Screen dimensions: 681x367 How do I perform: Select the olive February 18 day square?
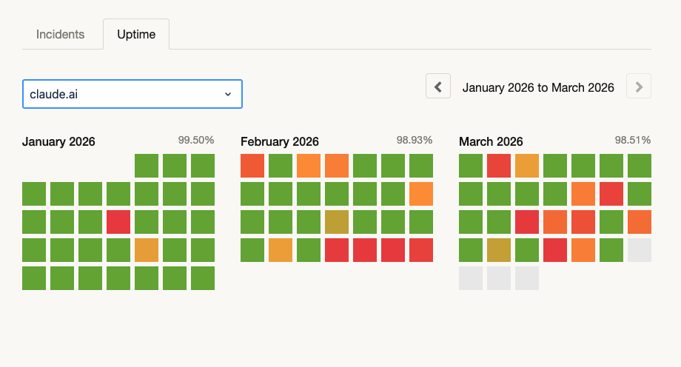click(x=337, y=222)
